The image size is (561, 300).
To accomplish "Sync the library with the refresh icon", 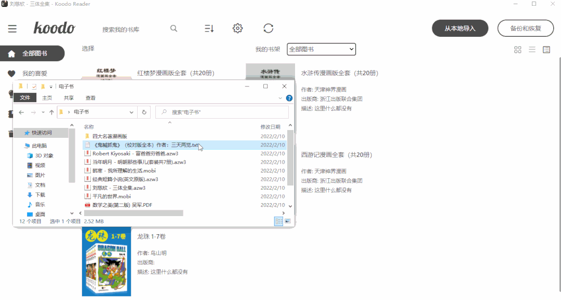I will 268,28.
